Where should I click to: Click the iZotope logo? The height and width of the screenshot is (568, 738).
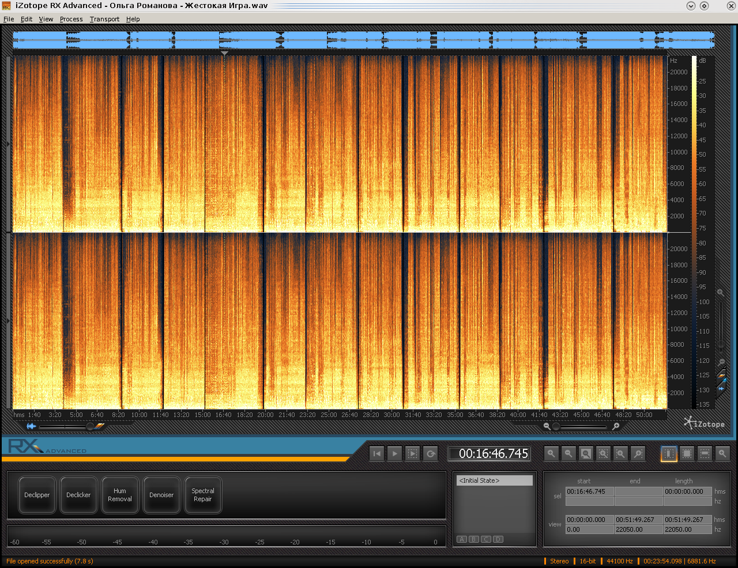point(705,423)
